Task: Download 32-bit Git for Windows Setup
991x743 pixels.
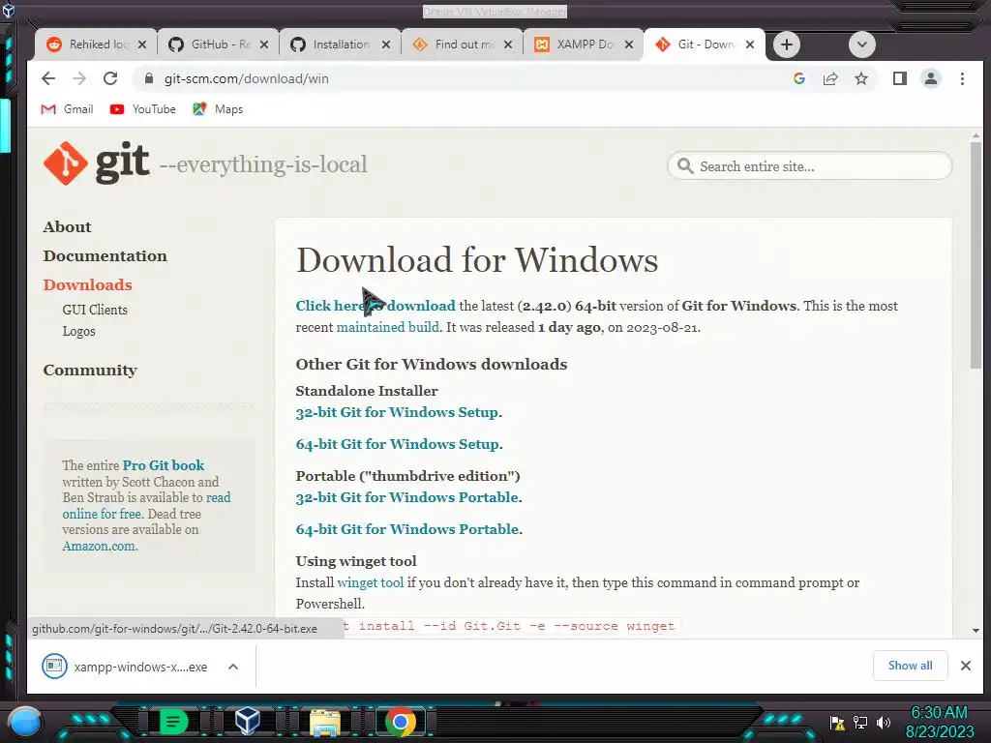Action: pos(397,412)
